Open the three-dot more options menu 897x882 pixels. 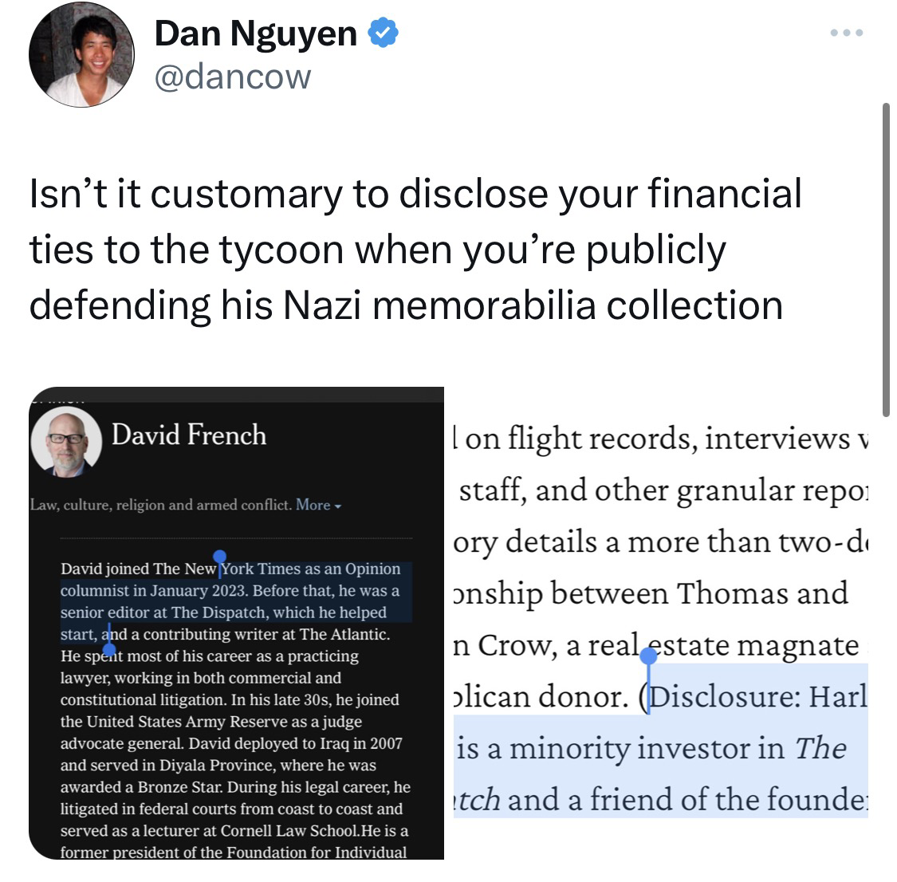(847, 33)
